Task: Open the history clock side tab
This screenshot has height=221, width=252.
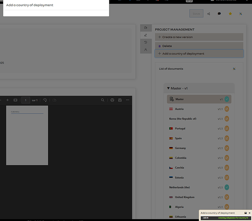Action: (x=146, y=42)
